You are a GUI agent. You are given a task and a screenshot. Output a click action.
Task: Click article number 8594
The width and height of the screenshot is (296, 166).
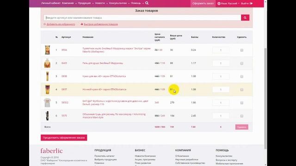pos(64,50)
